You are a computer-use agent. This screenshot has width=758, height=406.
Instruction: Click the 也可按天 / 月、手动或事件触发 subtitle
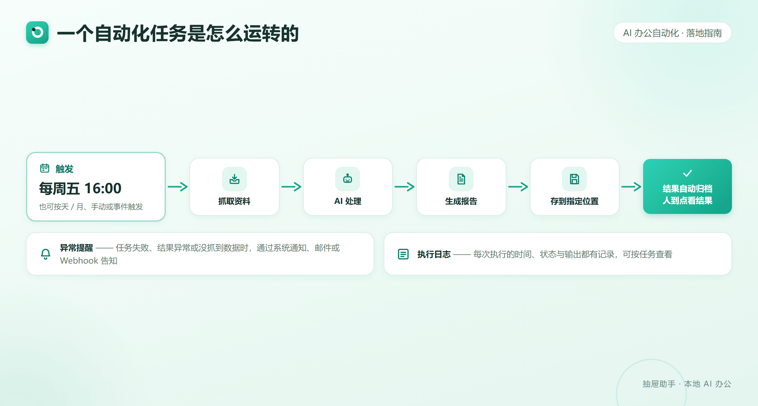[x=91, y=207]
